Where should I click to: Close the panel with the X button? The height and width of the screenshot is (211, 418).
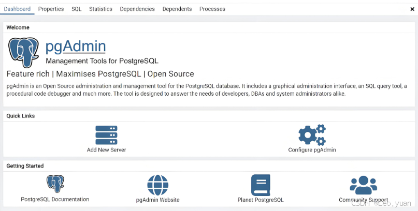[412, 9]
